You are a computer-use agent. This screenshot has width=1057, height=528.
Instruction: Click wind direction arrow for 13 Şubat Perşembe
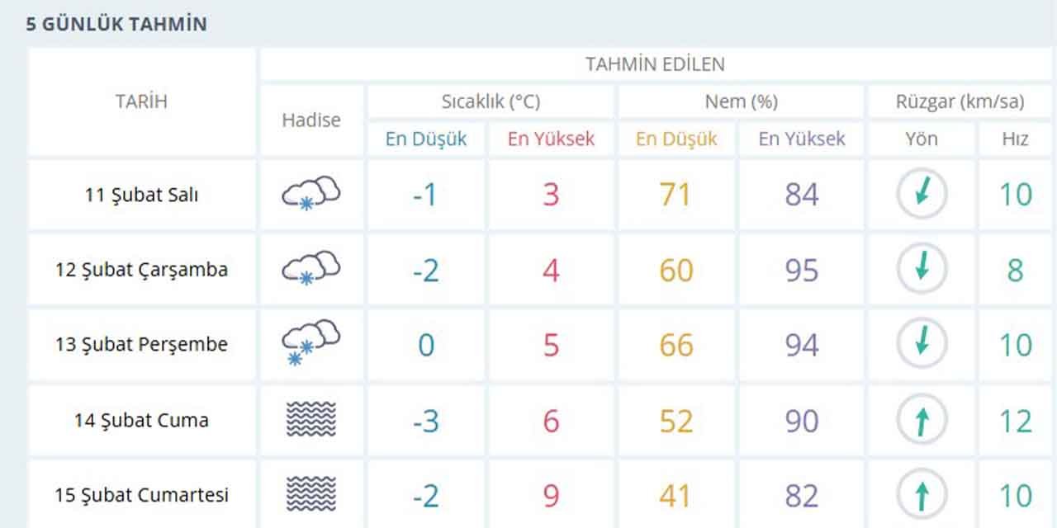(x=922, y=343)
